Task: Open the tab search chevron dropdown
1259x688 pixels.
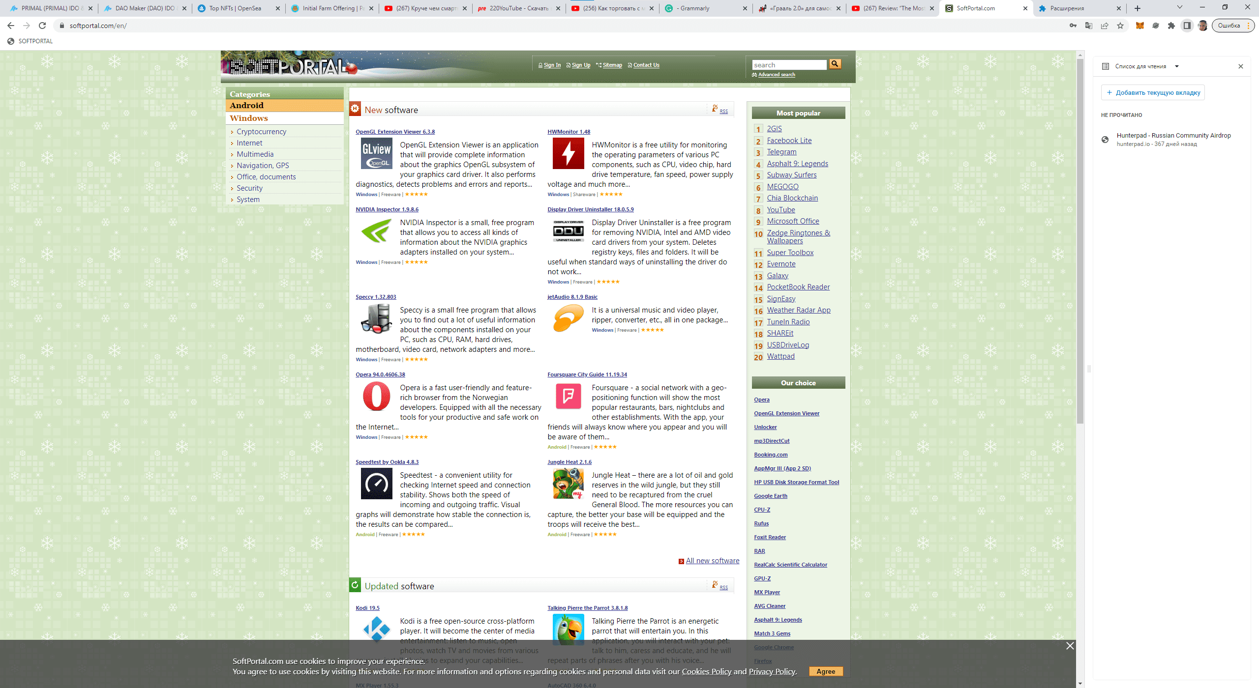Action: pos(1179,8)
